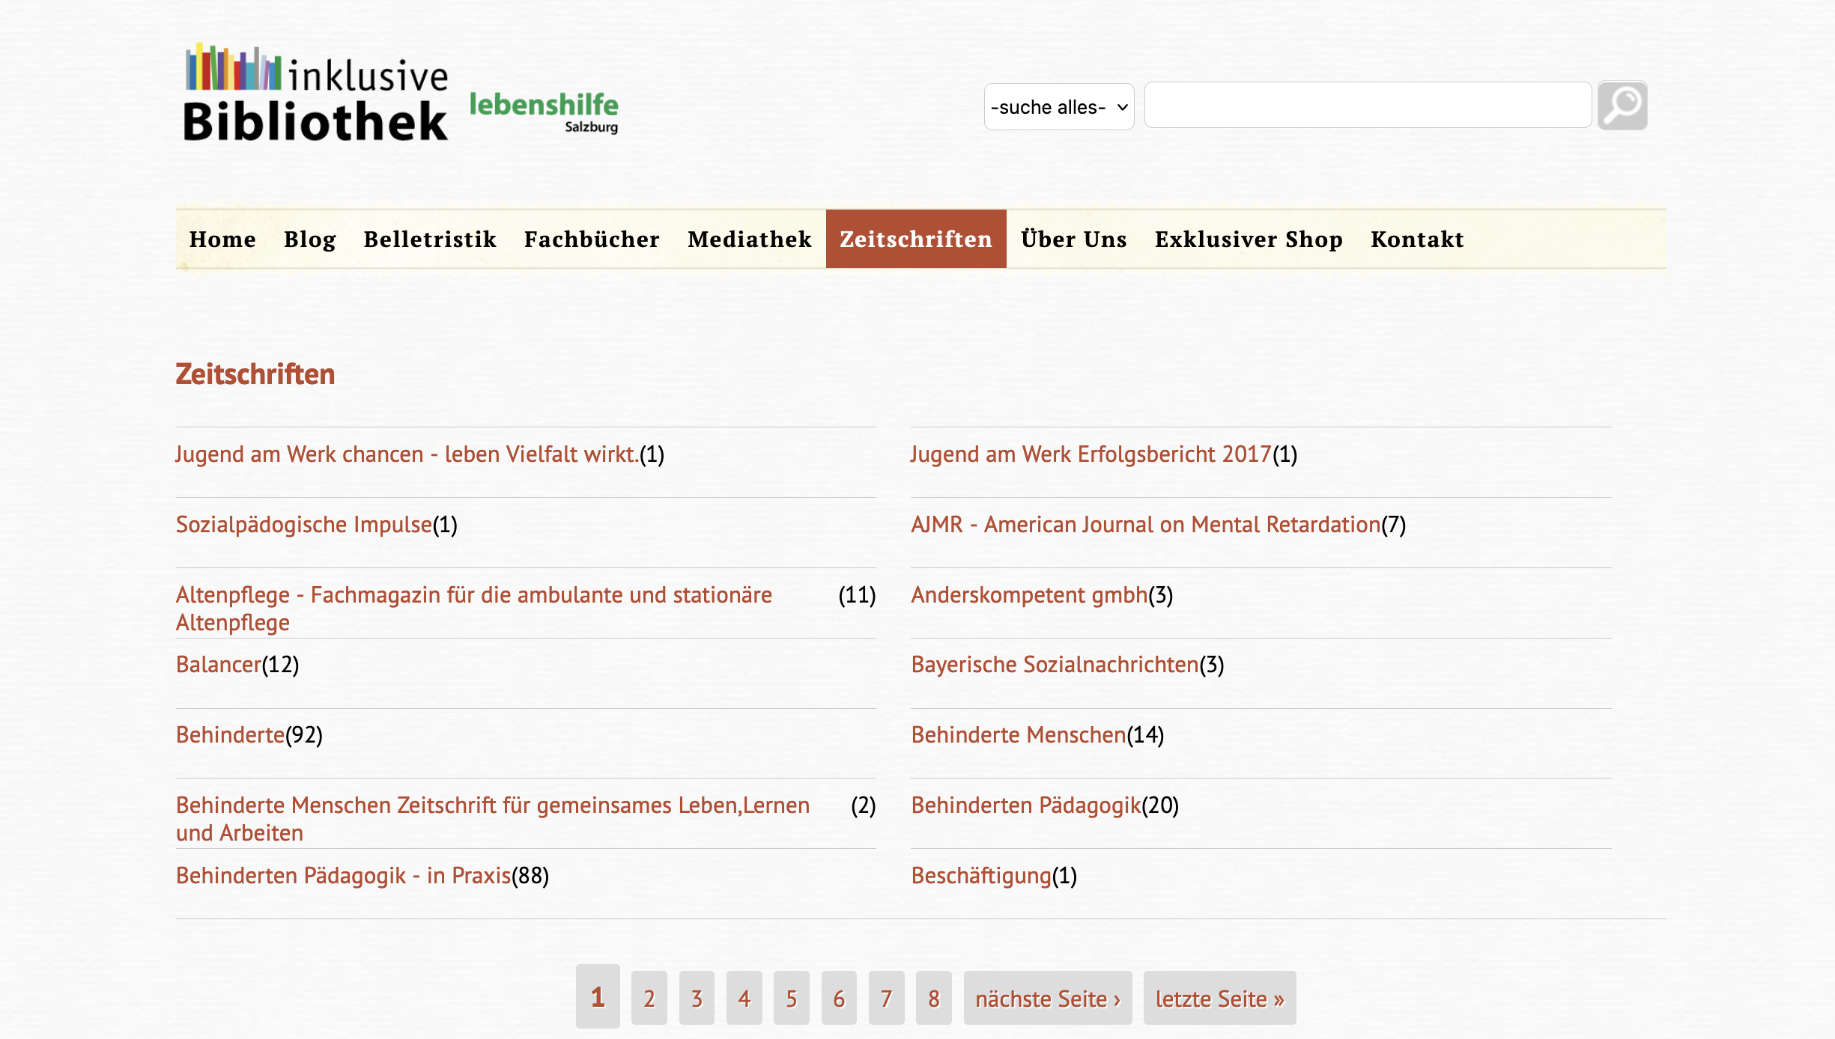
Task: Open Behinderten Pädagogik - in Praxis link
Action: 343,876
